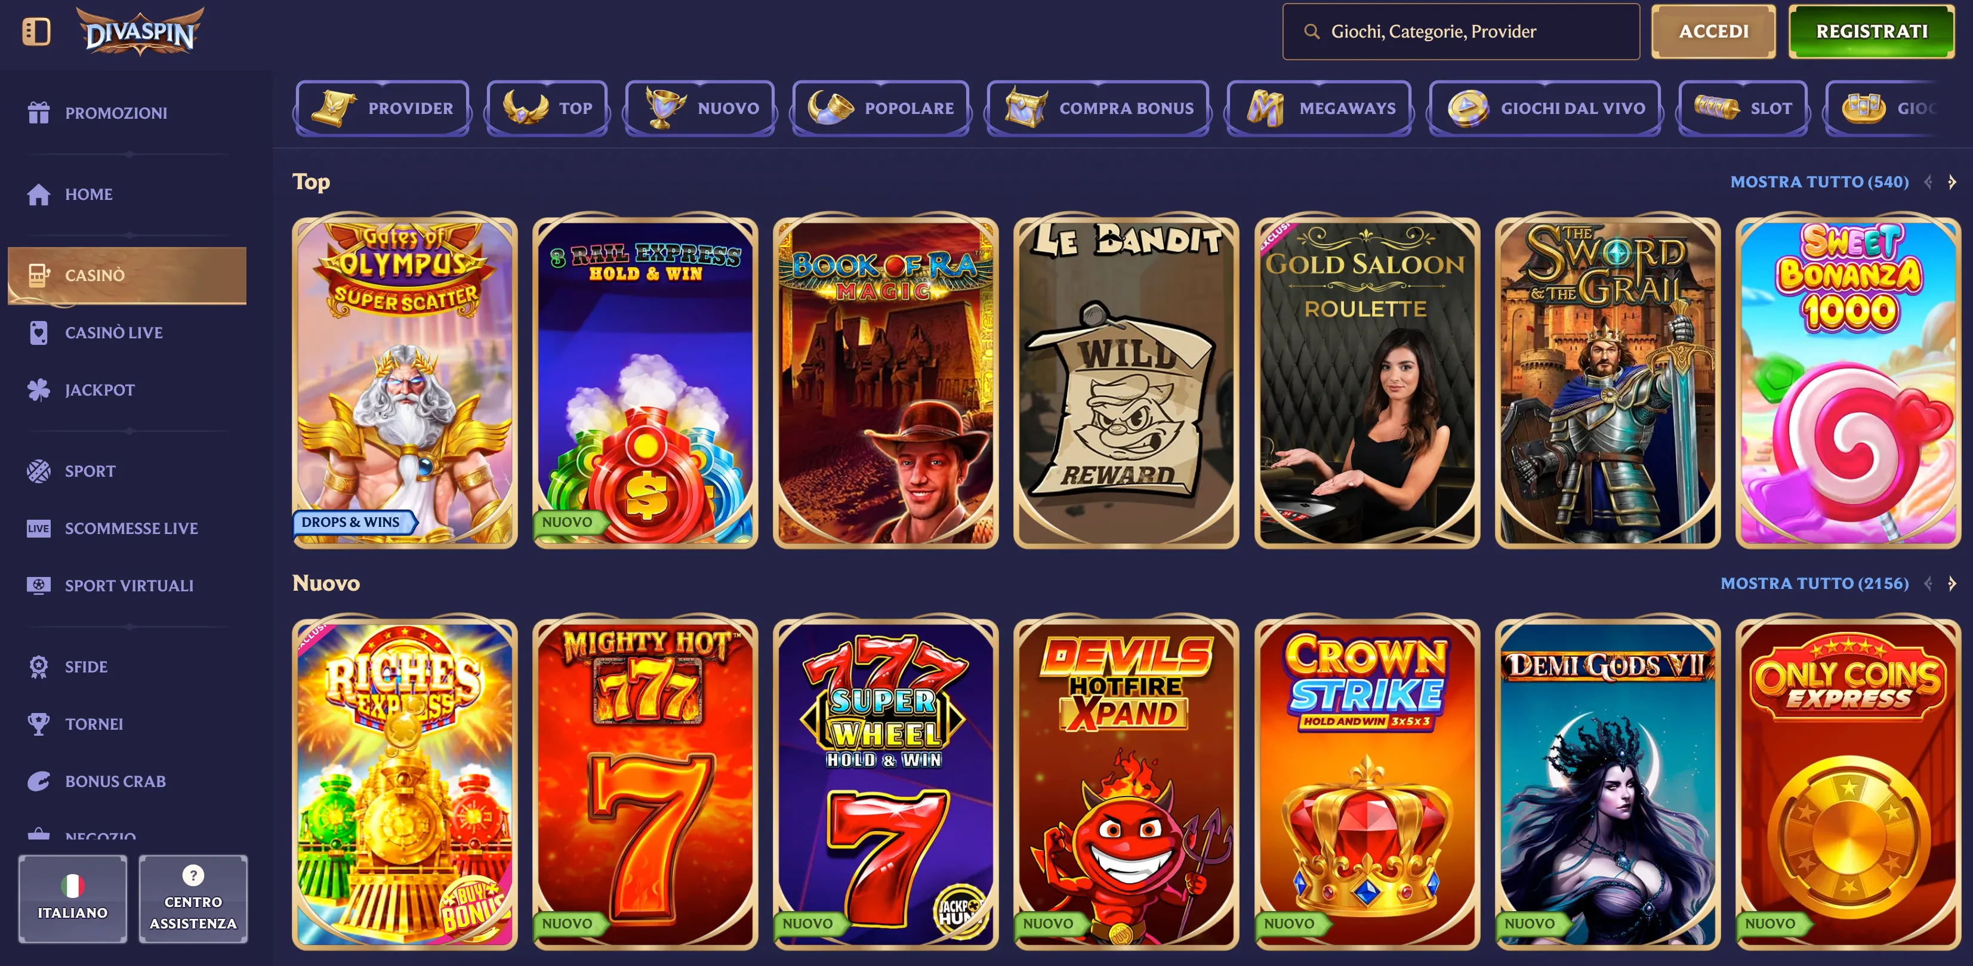Focus the Giochi, Categorie, Provider search field

click(1460, 32)
